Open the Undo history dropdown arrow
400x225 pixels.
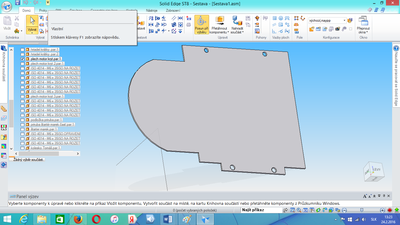(x=30, y=3)
